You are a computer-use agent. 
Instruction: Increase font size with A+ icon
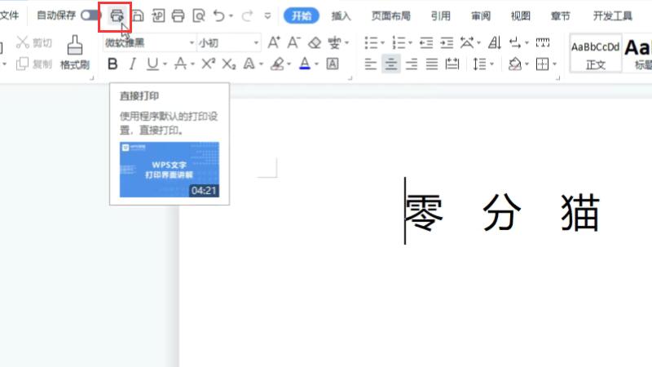point(274,42)
